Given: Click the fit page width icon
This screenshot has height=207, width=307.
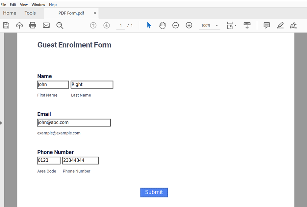Looking at the screenshot, I should (x=230, y=25).
